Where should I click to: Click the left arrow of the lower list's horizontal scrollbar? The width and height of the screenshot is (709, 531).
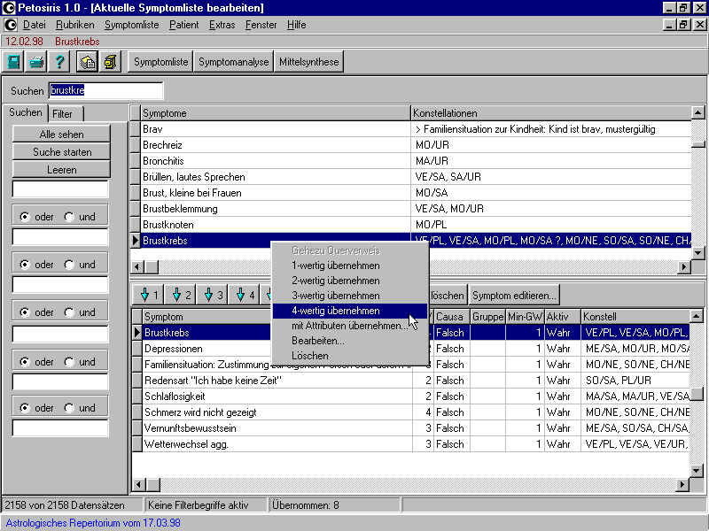[x=138, y=485]
